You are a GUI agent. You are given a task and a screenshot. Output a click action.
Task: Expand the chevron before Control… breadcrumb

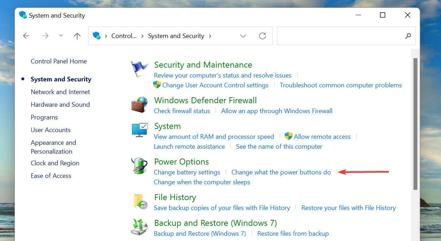pyautogui.click(x=106, y=36)
